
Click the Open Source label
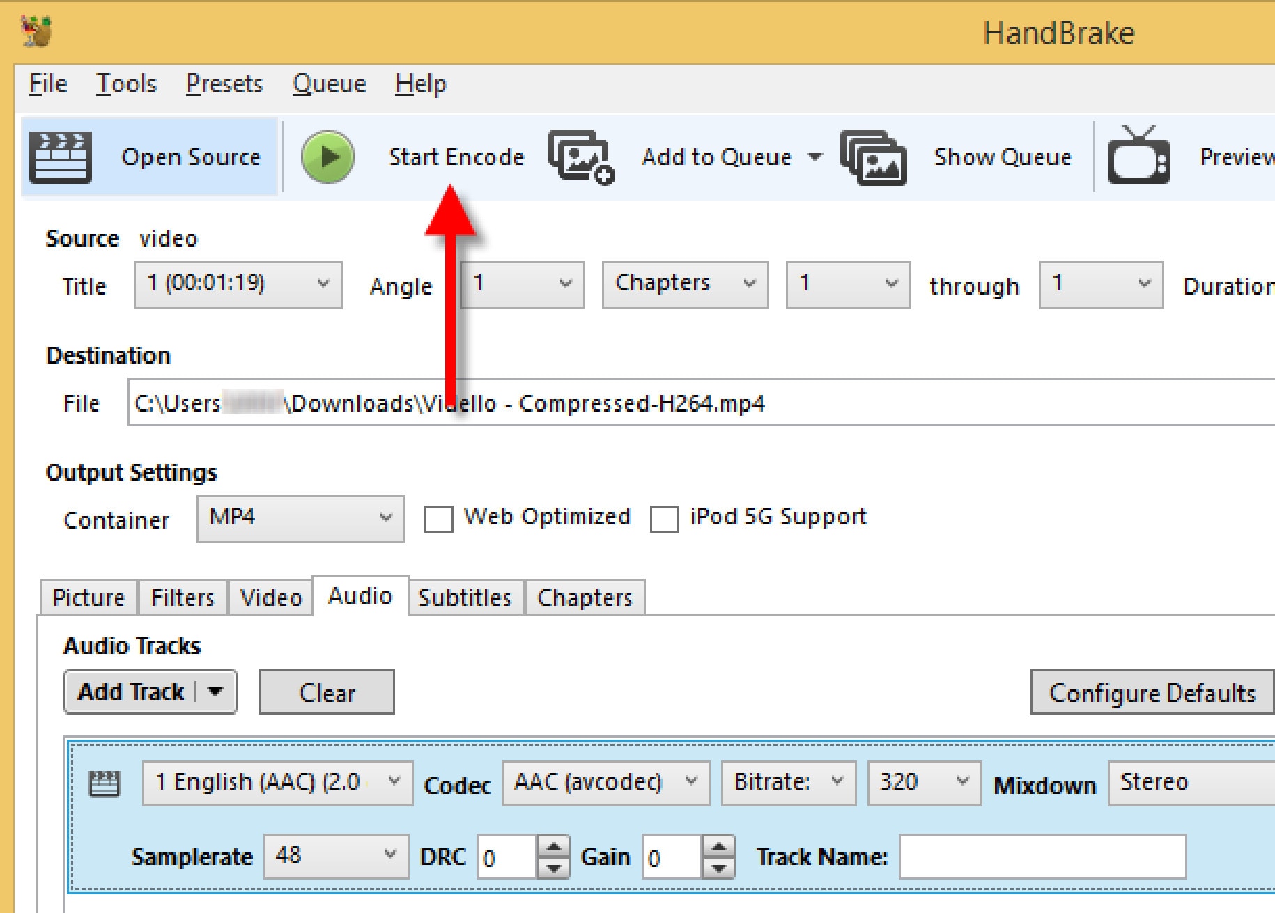pyautogui.click(x=192, y=157)
